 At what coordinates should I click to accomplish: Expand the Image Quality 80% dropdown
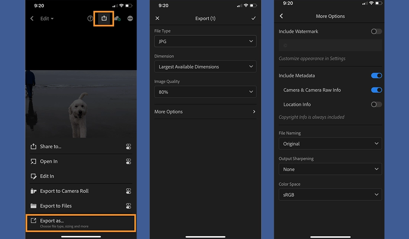[205, 92]
